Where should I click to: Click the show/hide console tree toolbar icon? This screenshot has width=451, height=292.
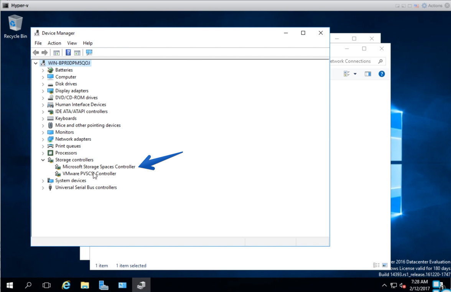pyautogui.click(x=57, y=53)
